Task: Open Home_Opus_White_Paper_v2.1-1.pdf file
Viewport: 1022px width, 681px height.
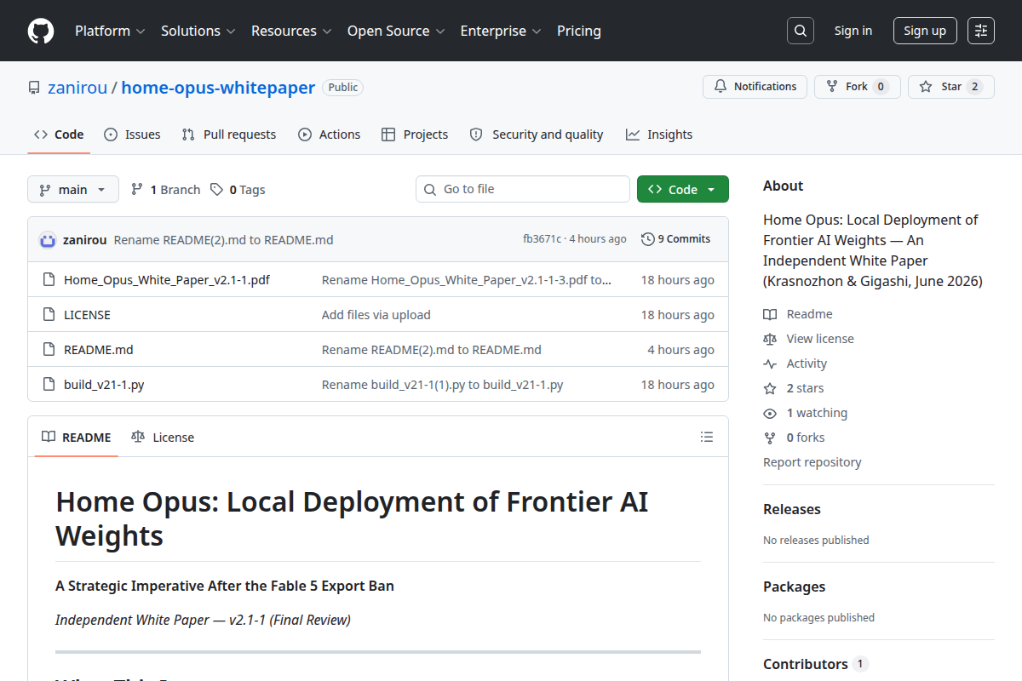Action: pos(167,280)
